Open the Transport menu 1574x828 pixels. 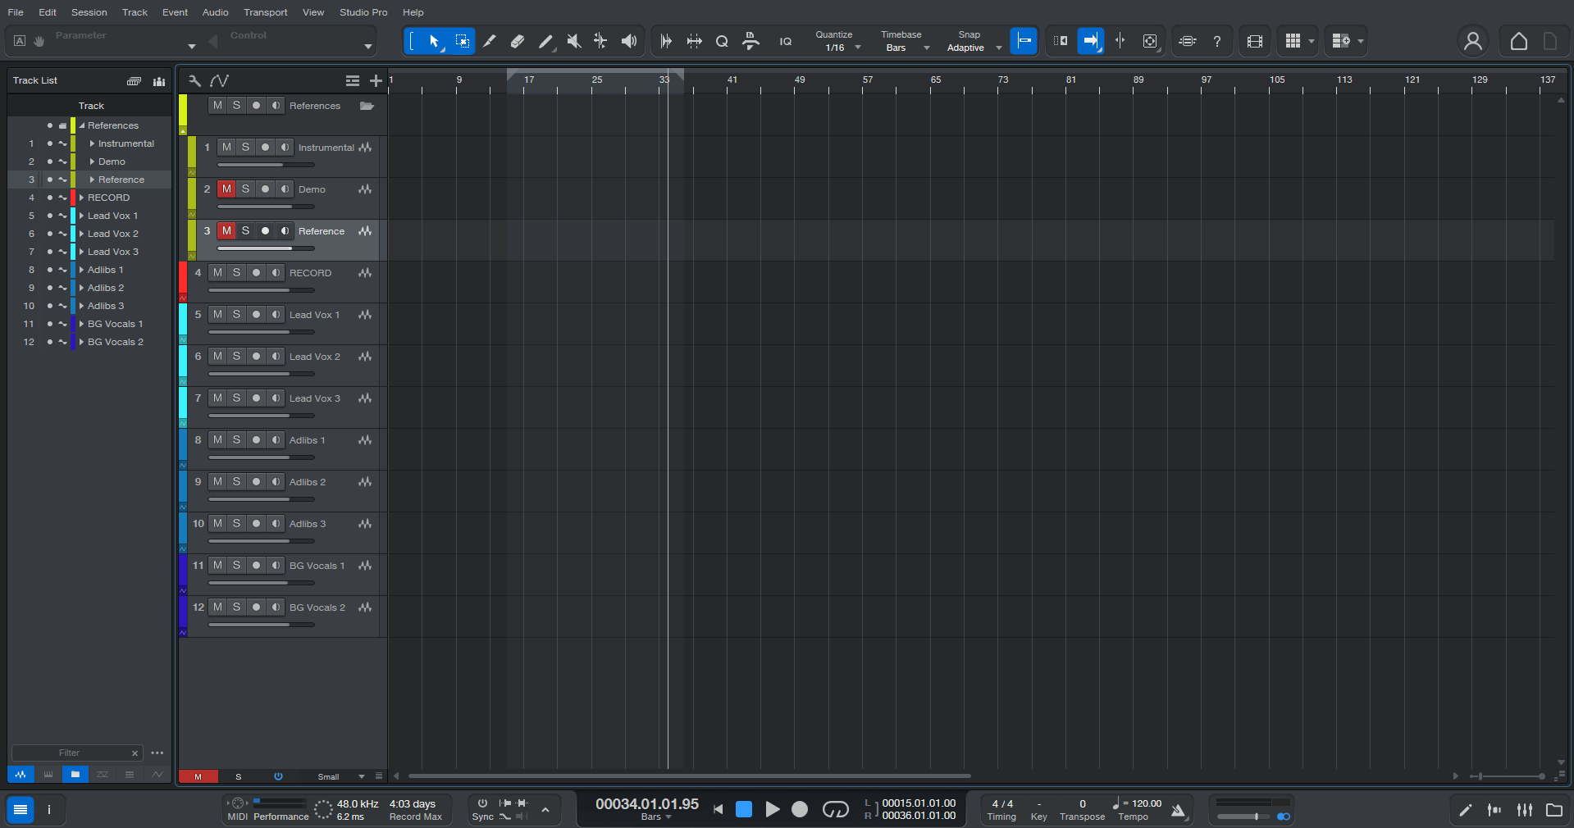265,12
